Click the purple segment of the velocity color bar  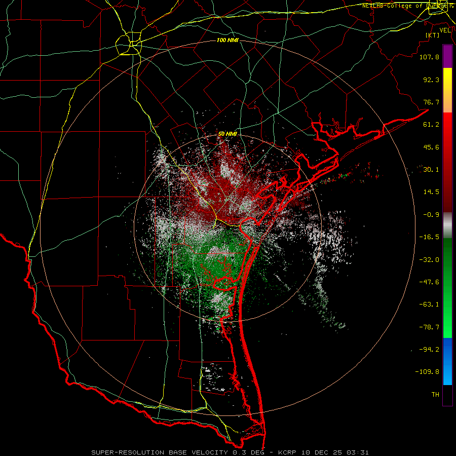pos(447,57)
